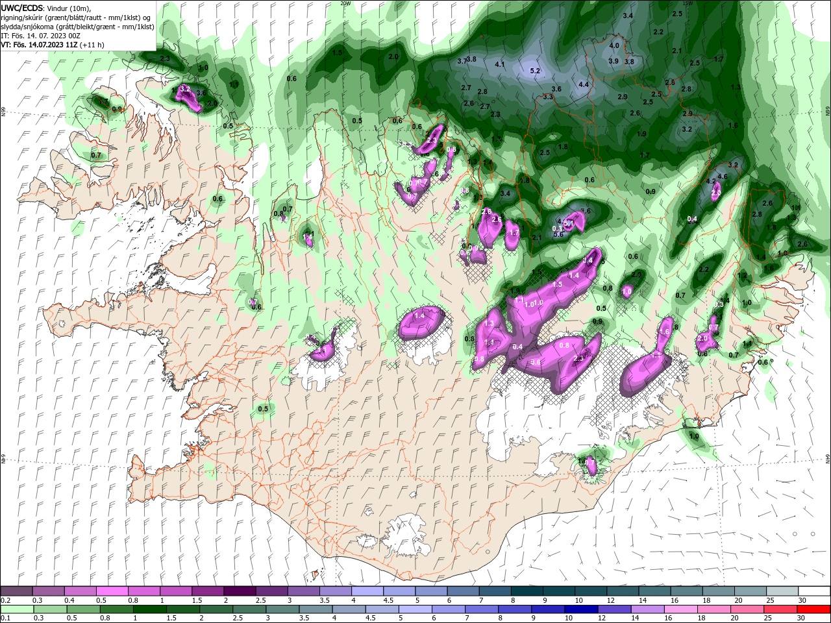Select the 20 swatch in the upper legend row
This screenshot has width=831, height=623.
click(x=750, y=591)
